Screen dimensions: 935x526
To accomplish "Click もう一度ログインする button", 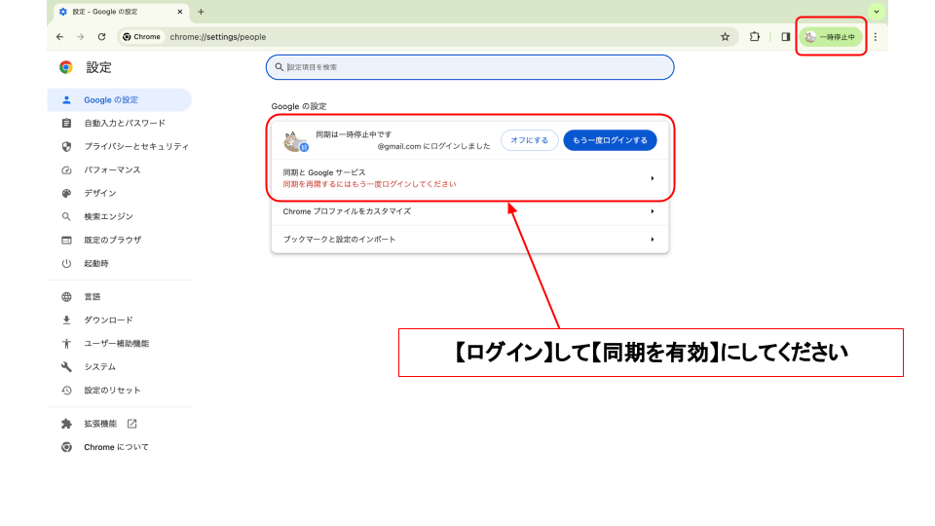I will (610, 140).
